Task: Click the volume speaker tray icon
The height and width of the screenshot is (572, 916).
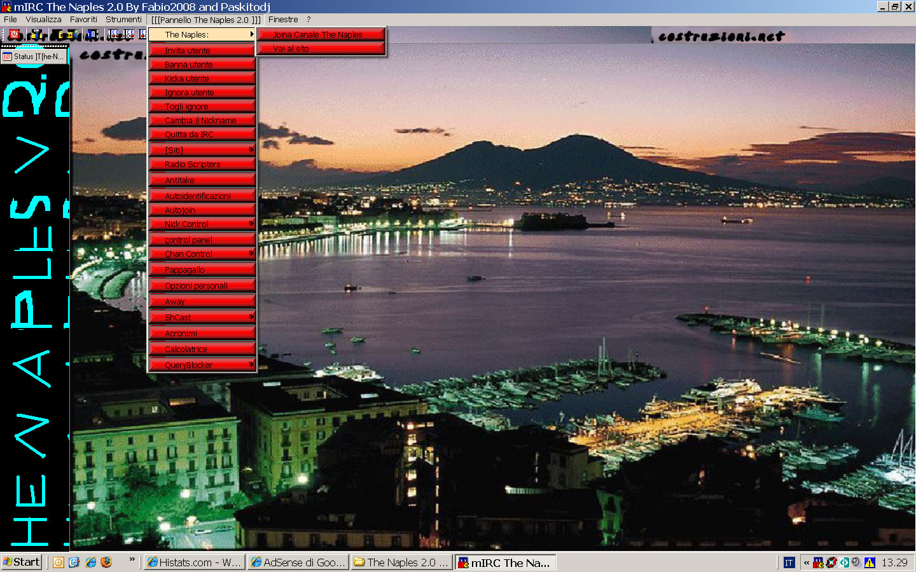Action: (856, 562)
